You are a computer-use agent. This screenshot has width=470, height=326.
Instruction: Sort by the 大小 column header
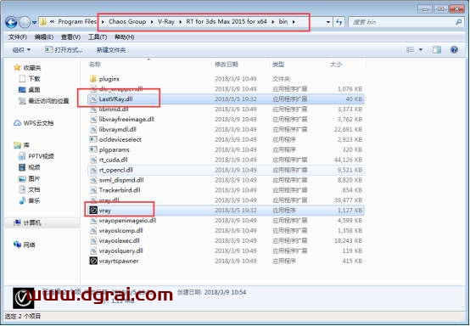[x=336, y=65]
